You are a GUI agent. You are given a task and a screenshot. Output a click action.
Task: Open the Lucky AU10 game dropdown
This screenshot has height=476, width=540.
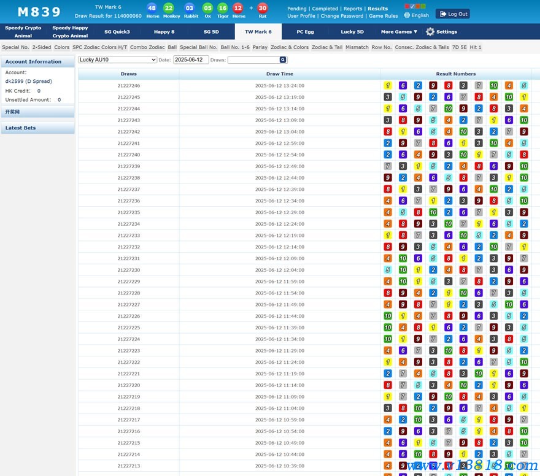(x=117, y=60)
